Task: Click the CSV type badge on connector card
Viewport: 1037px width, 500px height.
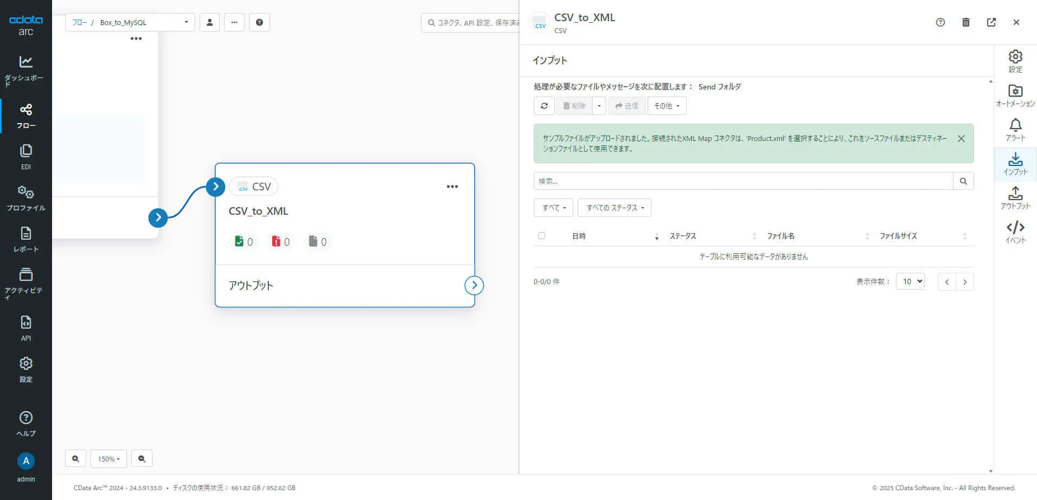Action: point(253,187)
